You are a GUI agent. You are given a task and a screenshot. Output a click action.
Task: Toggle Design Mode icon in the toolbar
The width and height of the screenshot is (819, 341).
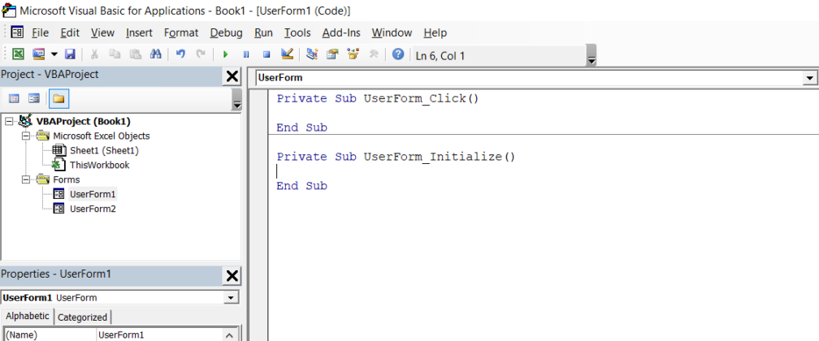[287, 54]
